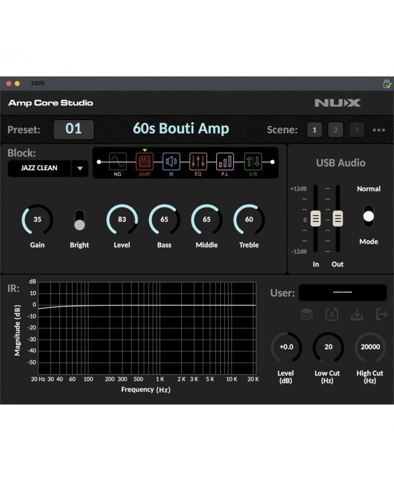Viewport: 394px width, 481px height.
Task: Click the High Cut (Hz) knob
Action: 370,347
